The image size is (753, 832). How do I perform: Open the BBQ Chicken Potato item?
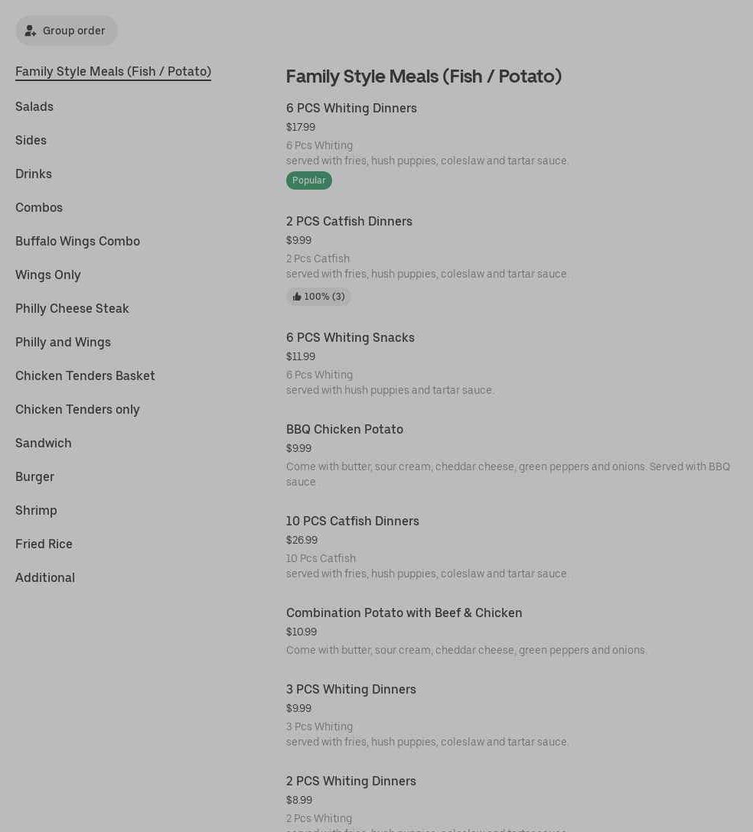coord(344,429)
